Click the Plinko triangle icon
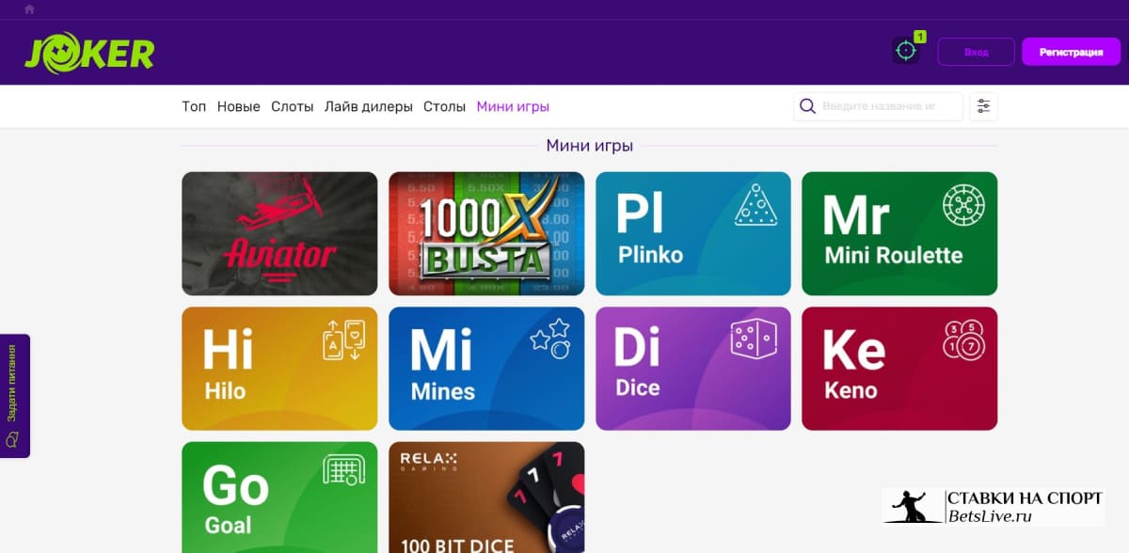 (x=756, y=204)
